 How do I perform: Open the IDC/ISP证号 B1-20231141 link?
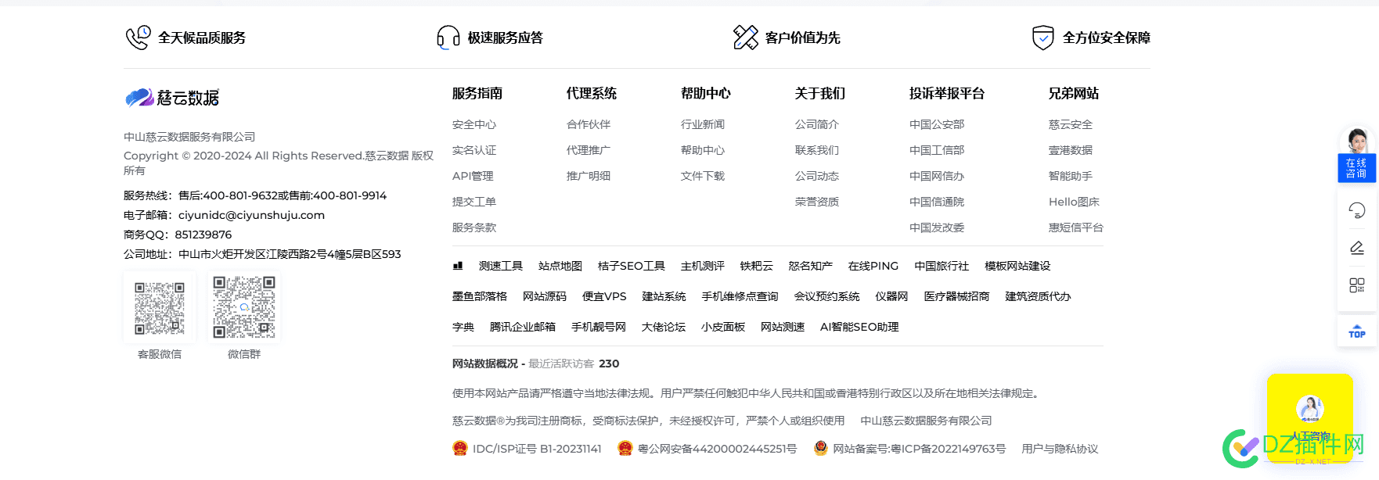point(537,449)
